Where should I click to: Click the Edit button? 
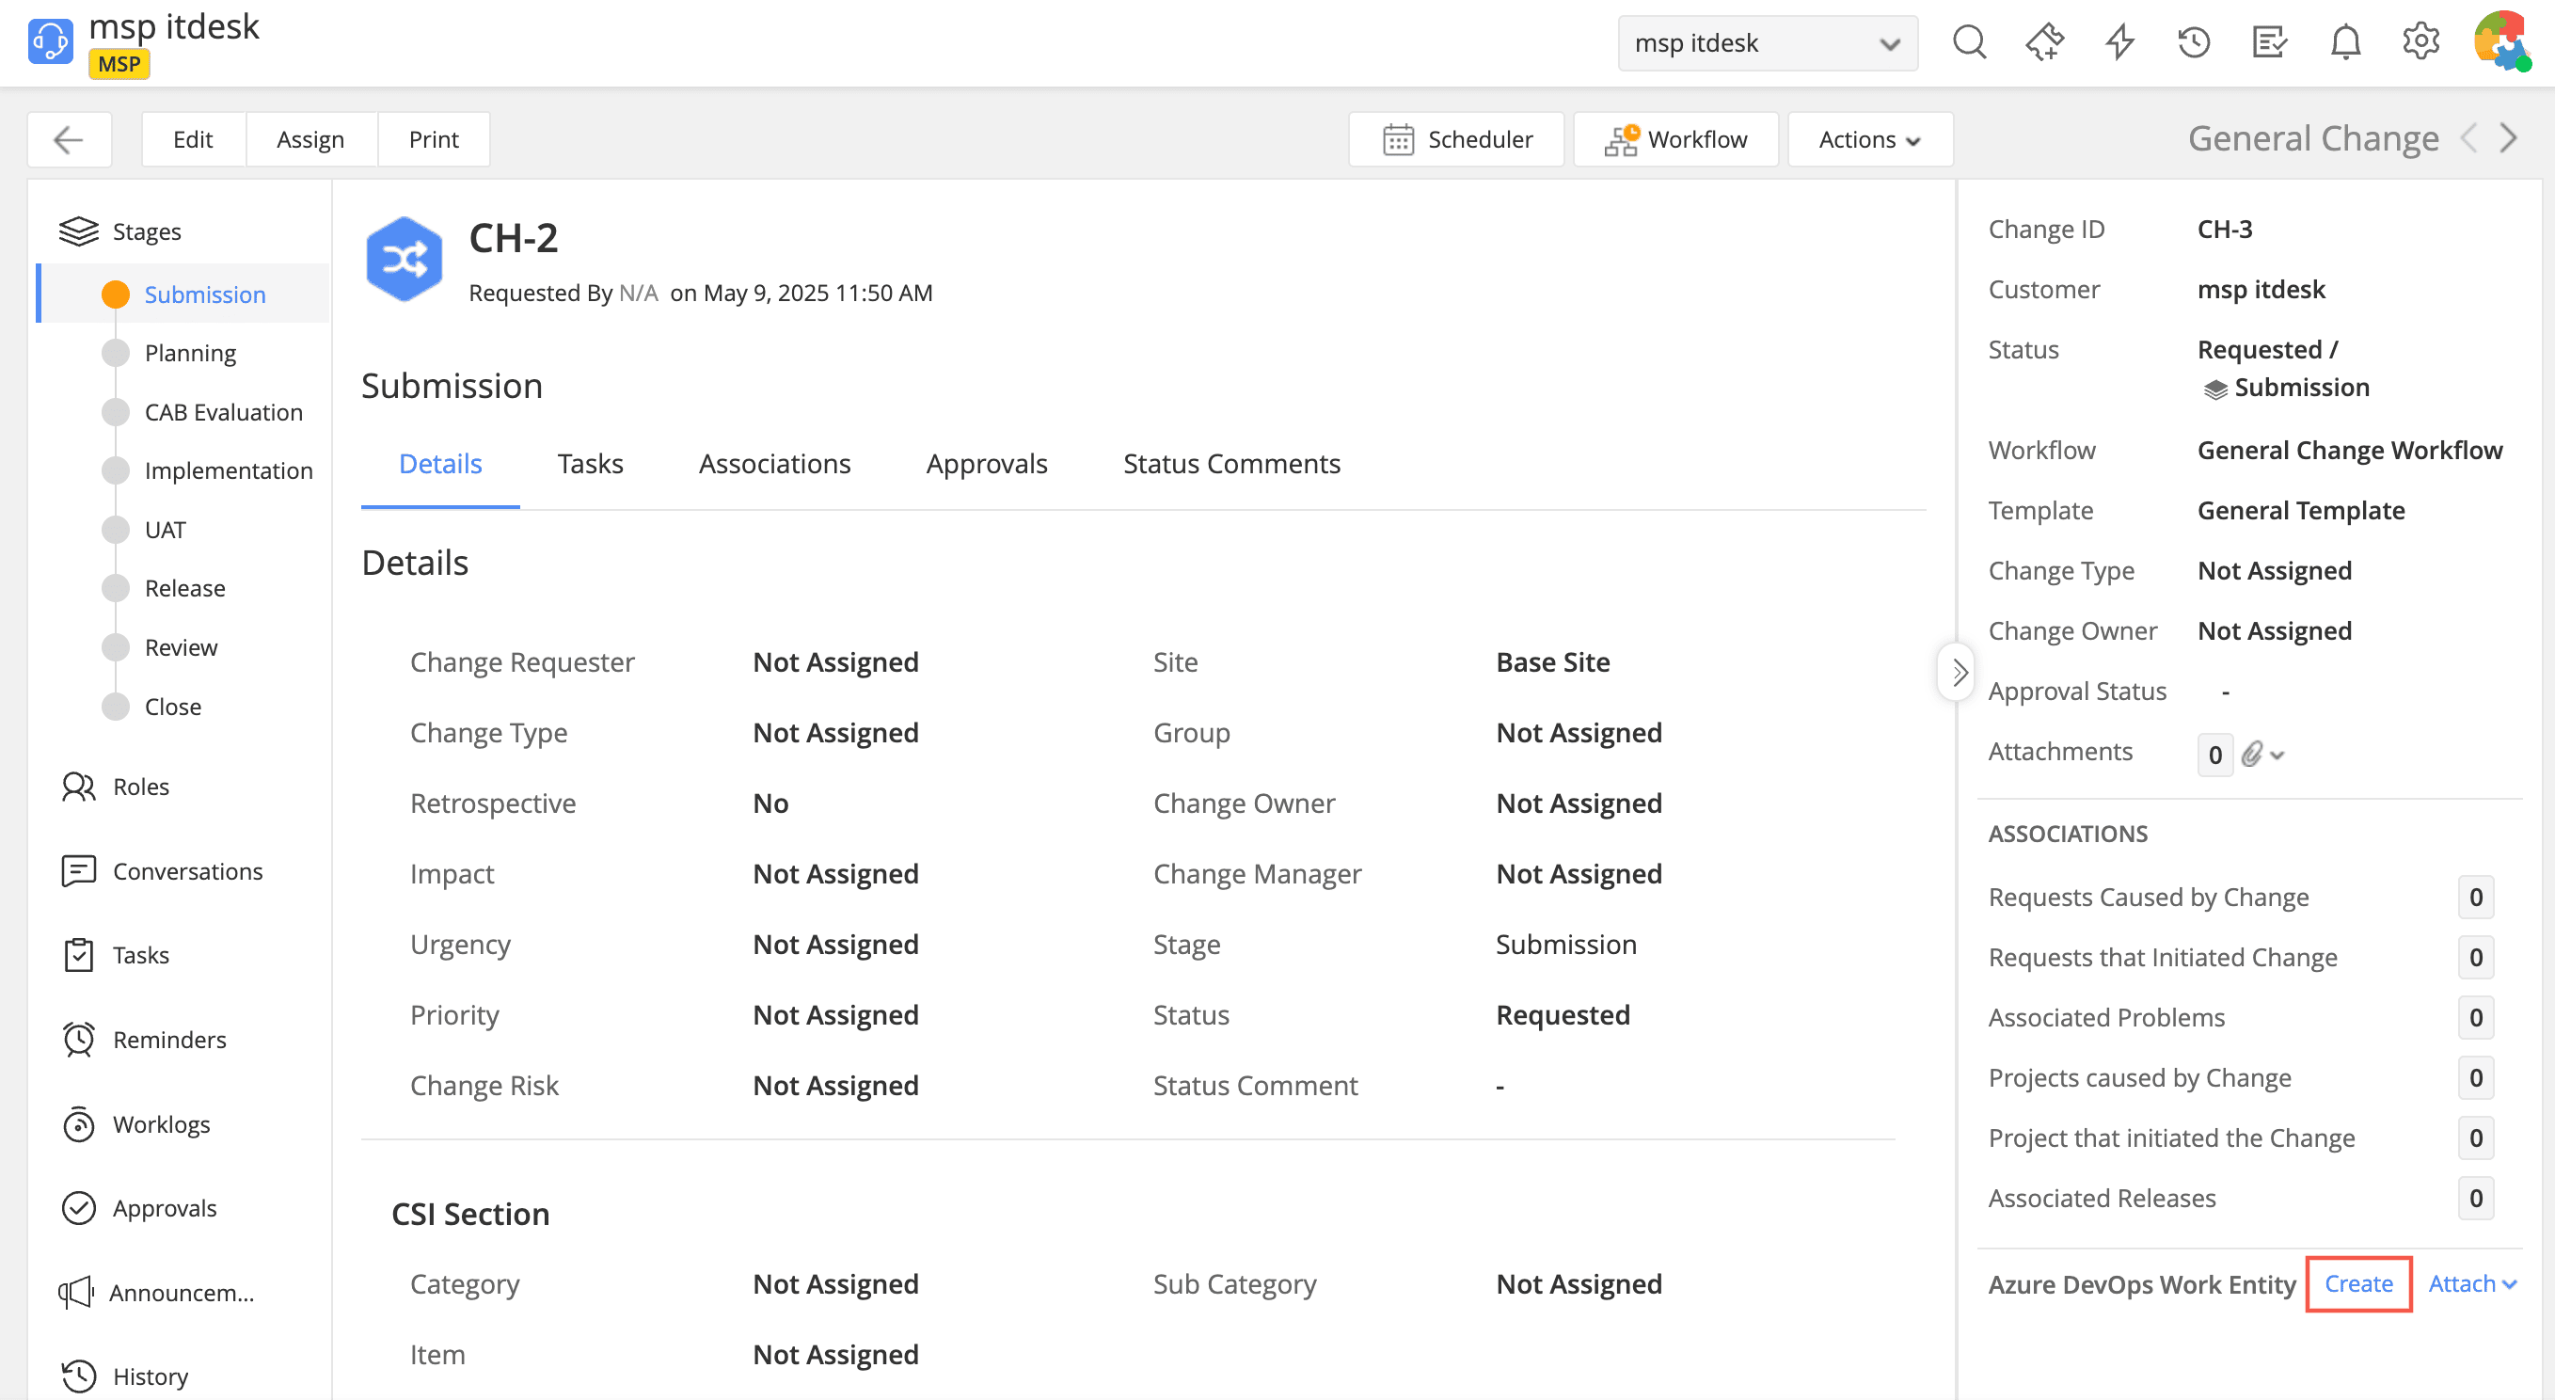coord(193,140)
